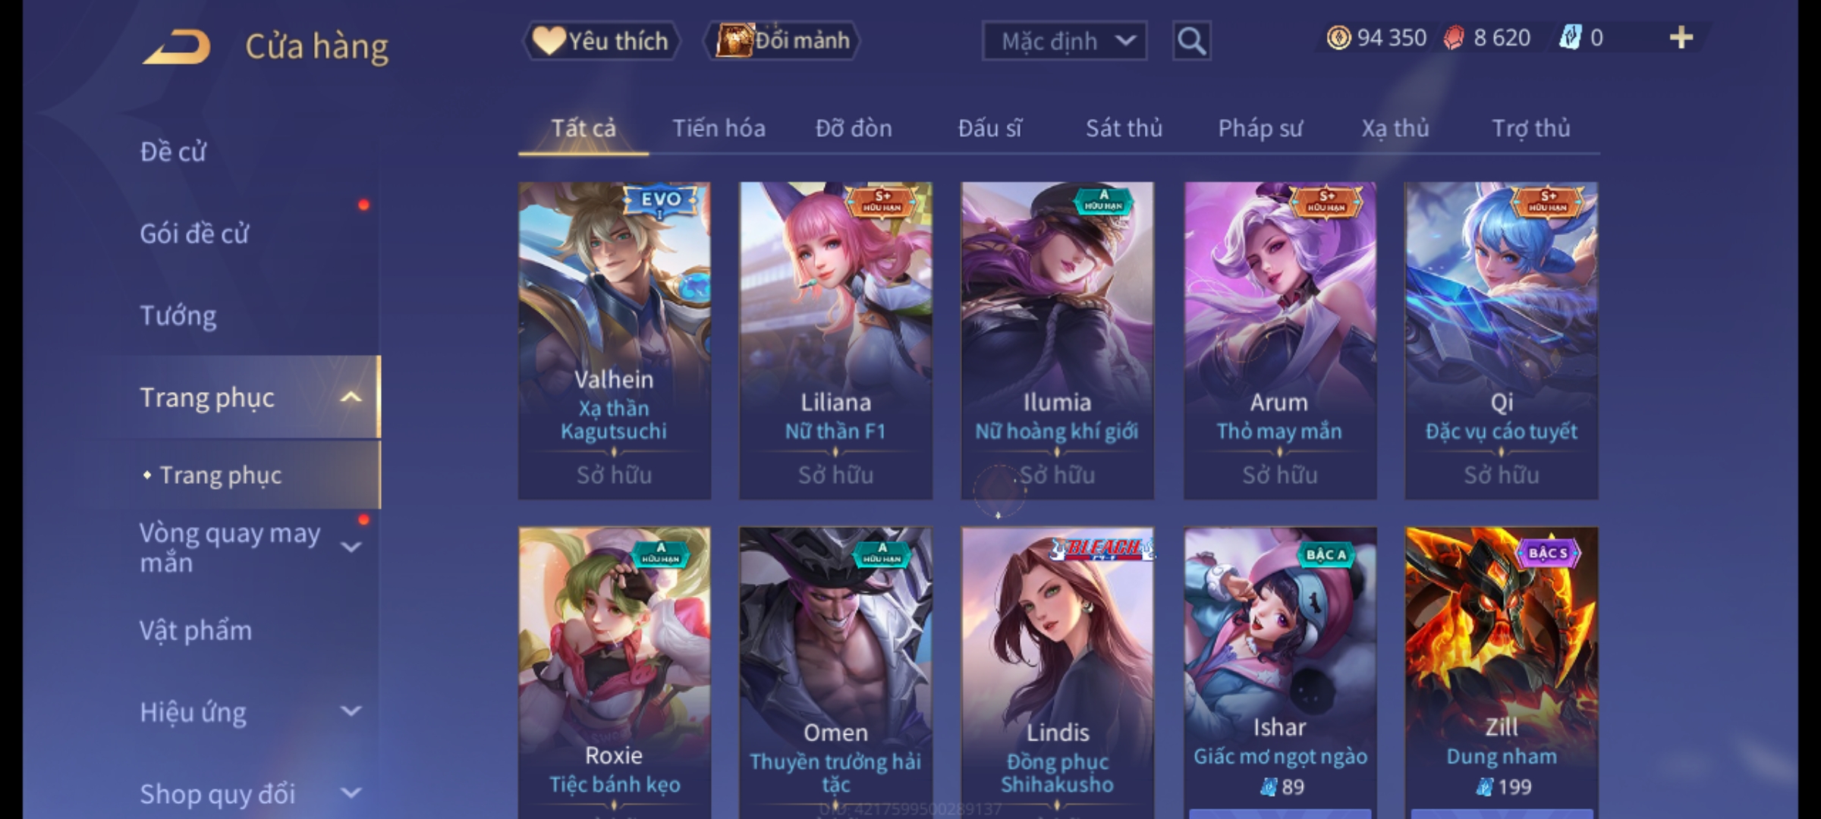Image resolution: width=1821 pixels, height=819 pixels.
Task: Go to Gói đề cử menu
Action: click(x=194, y=234)
